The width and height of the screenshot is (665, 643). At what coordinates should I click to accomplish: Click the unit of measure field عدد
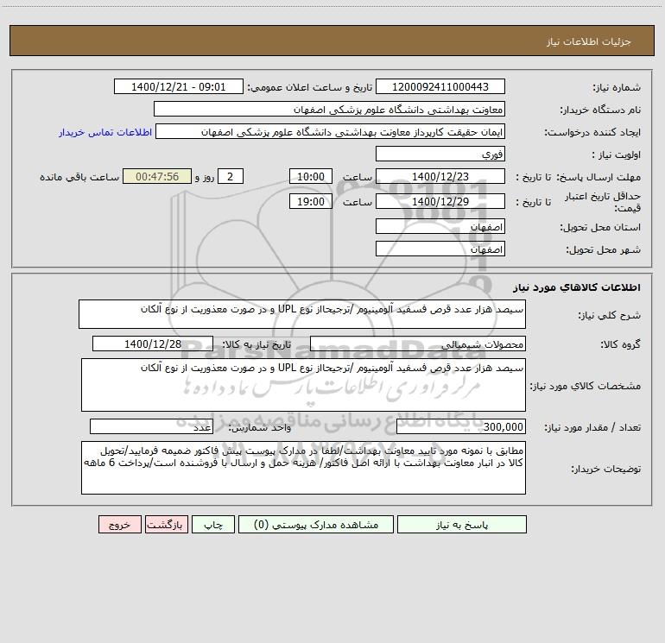click(151, 426)
